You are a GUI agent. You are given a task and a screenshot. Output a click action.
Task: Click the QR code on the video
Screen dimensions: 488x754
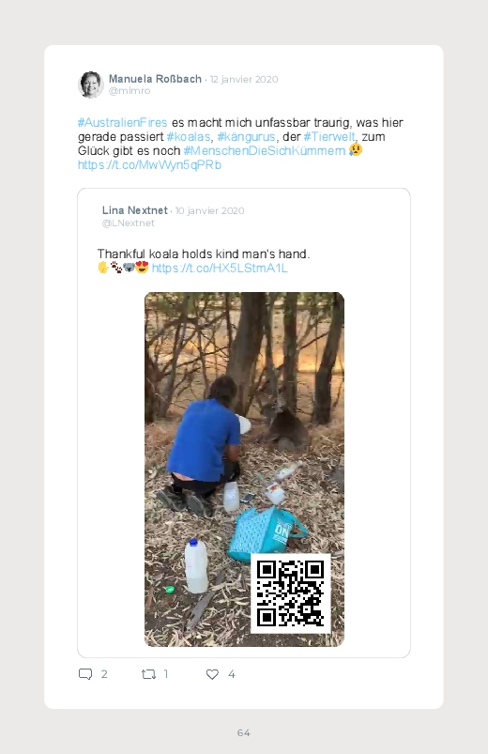coord(290,592)
